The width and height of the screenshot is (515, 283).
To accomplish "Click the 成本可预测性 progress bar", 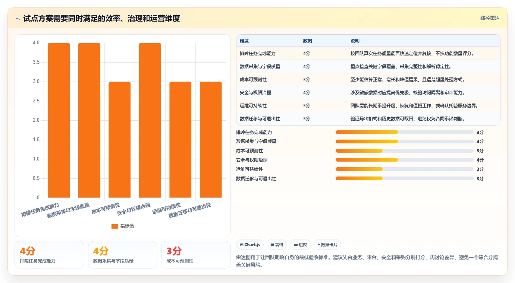I will pos(405,151).
